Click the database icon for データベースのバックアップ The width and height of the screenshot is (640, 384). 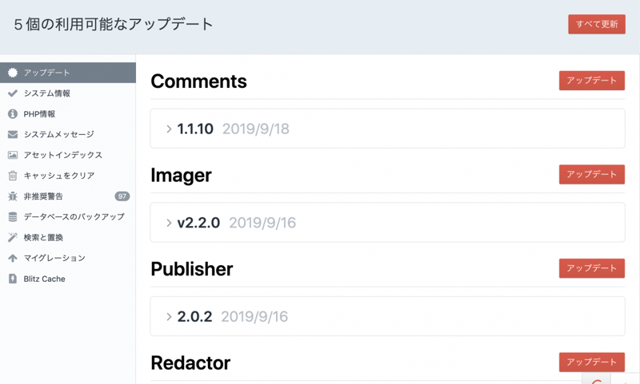[13, 217]
